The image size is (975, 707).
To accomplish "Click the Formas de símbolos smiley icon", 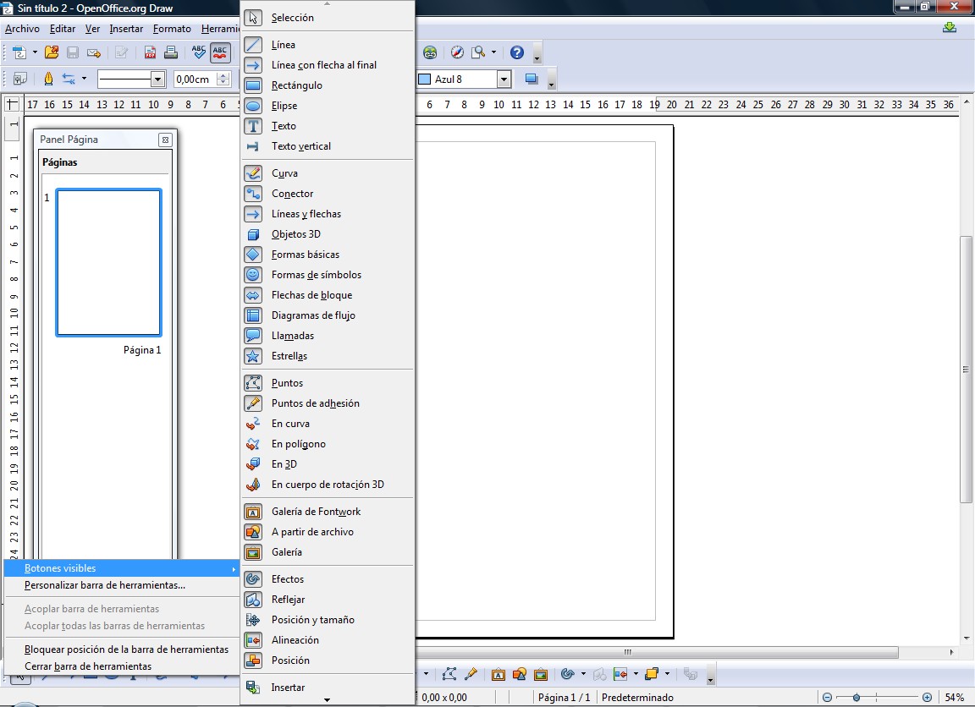I will pos(253,275).
